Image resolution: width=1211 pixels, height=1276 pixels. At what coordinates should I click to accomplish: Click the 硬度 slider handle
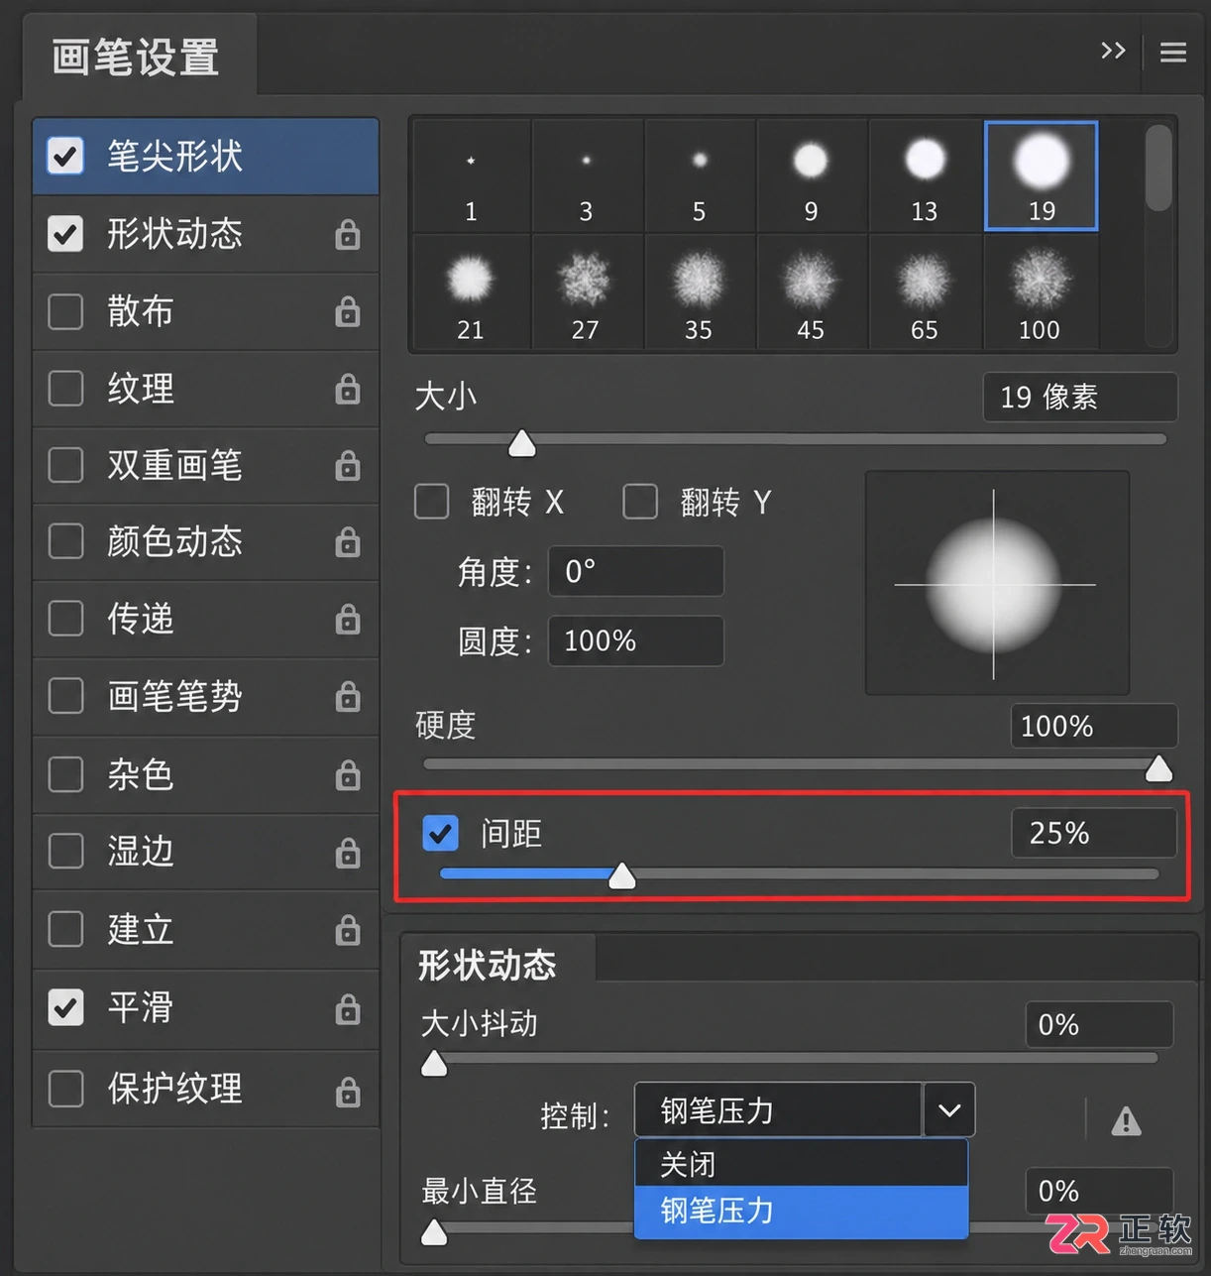coord(1158,768)
